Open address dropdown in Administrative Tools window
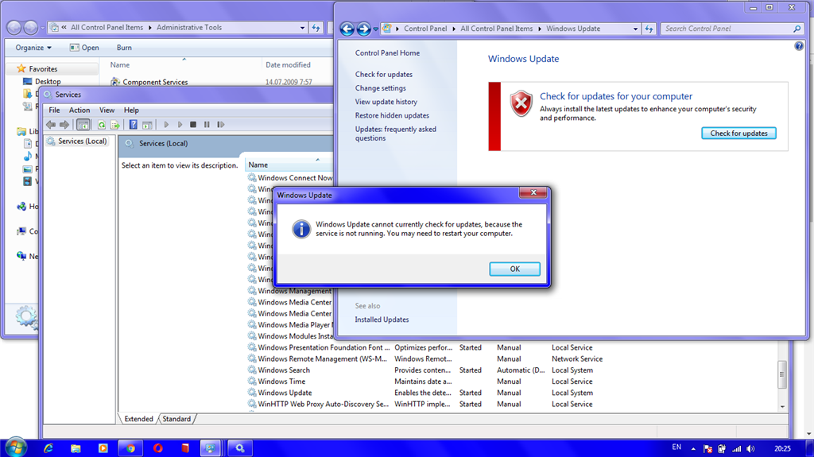The height and width of the screenshot is (457, 814). pyautogui.click(x=302, y=28)
